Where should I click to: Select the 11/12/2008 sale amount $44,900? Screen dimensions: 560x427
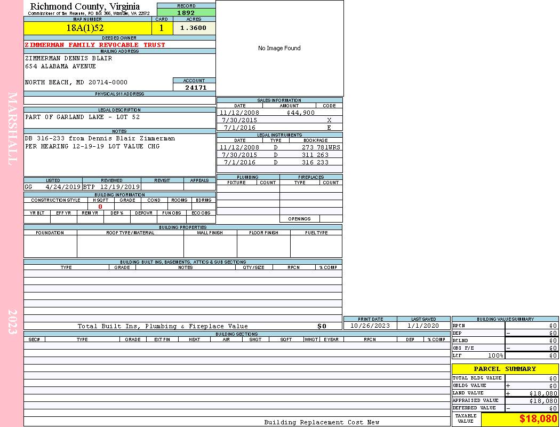click(x=301, y=113)
